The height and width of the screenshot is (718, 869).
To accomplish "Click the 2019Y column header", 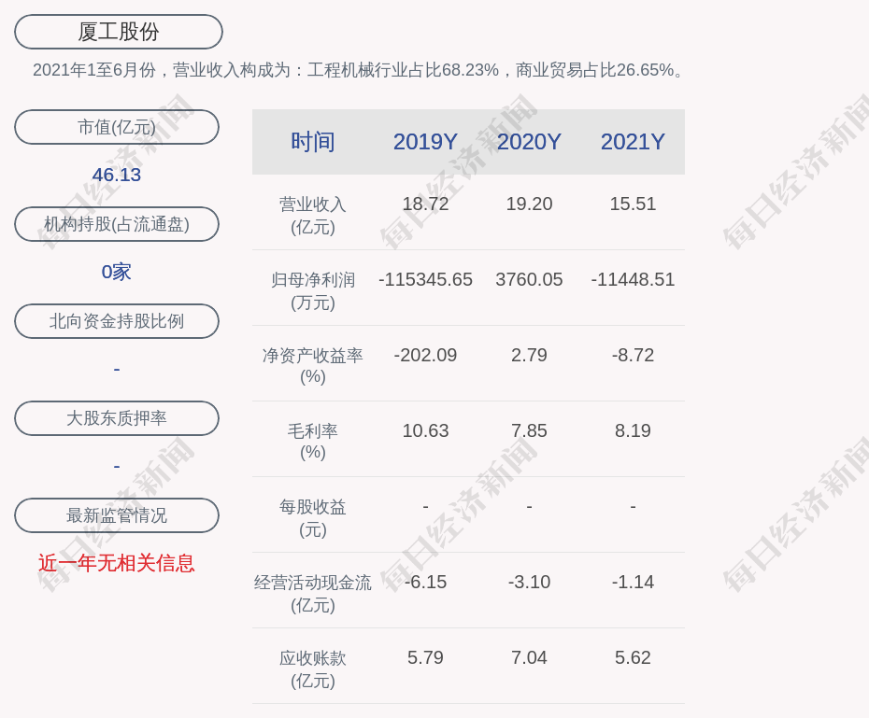I will click(x=425, y=142).
